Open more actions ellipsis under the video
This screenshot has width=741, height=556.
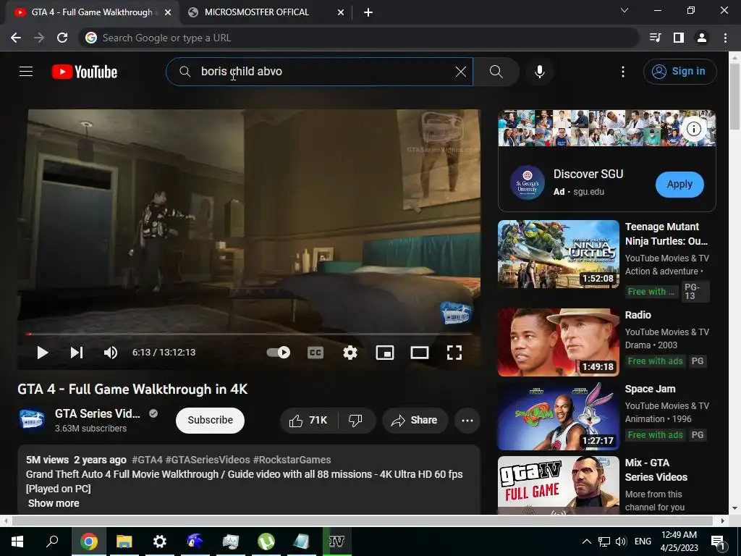[x=467, y=420]
